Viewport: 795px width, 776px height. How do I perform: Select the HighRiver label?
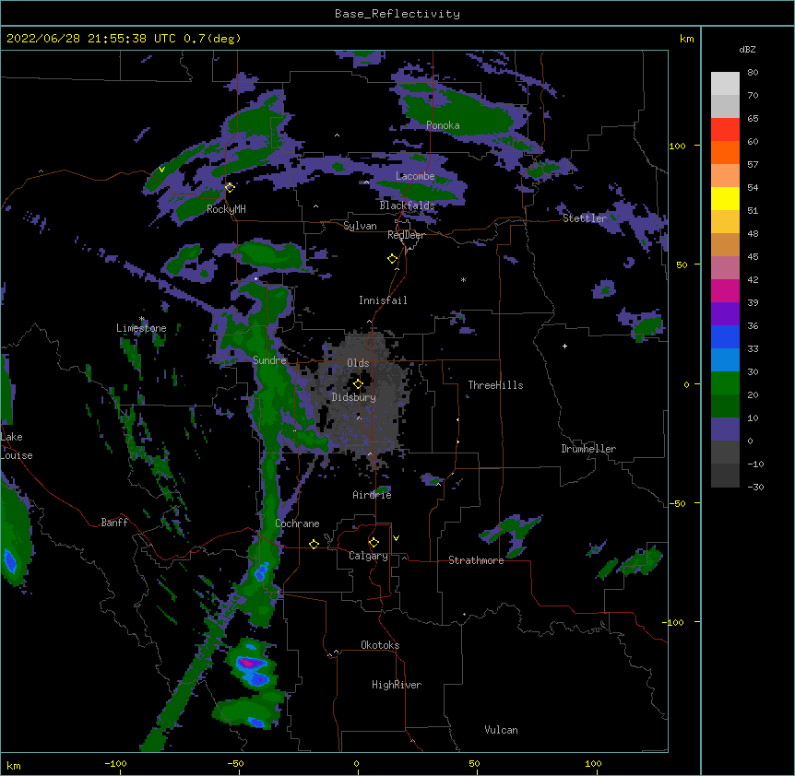pos(397,685)
